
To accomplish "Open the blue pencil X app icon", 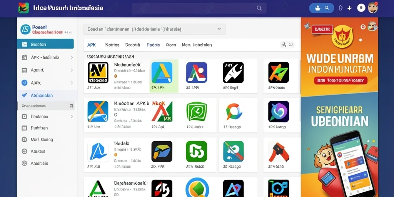I will pyautogui.click(x=98, y=111).
